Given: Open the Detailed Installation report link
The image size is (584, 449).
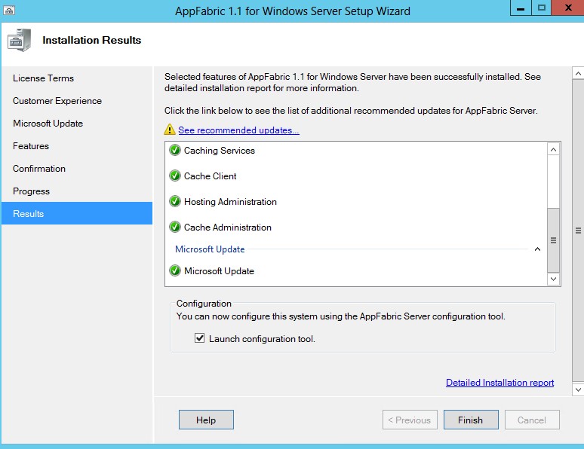Looking at the screenshot, I should click(x=499, y=383).
